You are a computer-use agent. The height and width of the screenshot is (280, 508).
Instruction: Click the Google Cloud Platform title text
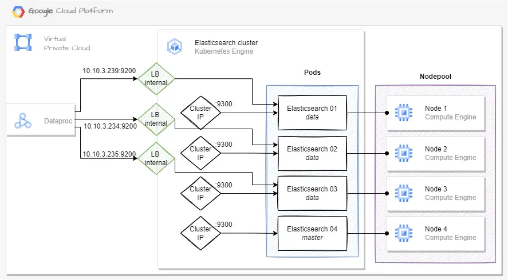pyautogui.click(x=70, y=11)
